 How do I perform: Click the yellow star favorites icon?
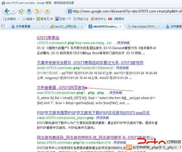(47, 11)
